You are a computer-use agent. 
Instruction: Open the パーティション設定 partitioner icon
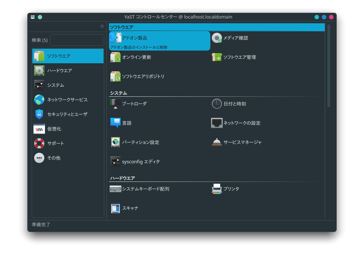point(116,142)
